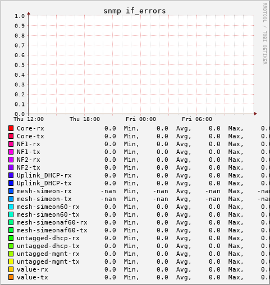Click the Fri 00:00 time axis label
Screen dimensions: 270x285
coord(141,119)
